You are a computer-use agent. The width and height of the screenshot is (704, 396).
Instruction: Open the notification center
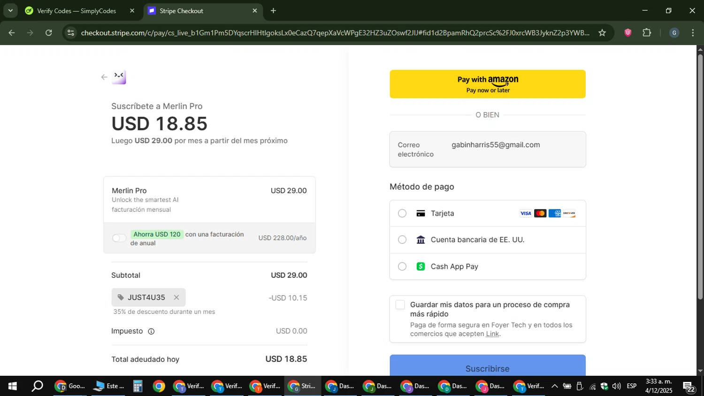[689, 387]
